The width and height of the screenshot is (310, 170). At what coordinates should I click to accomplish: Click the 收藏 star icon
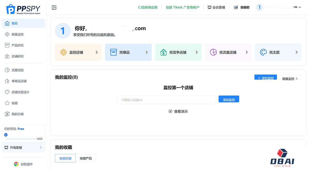click(x=7, y=103)
